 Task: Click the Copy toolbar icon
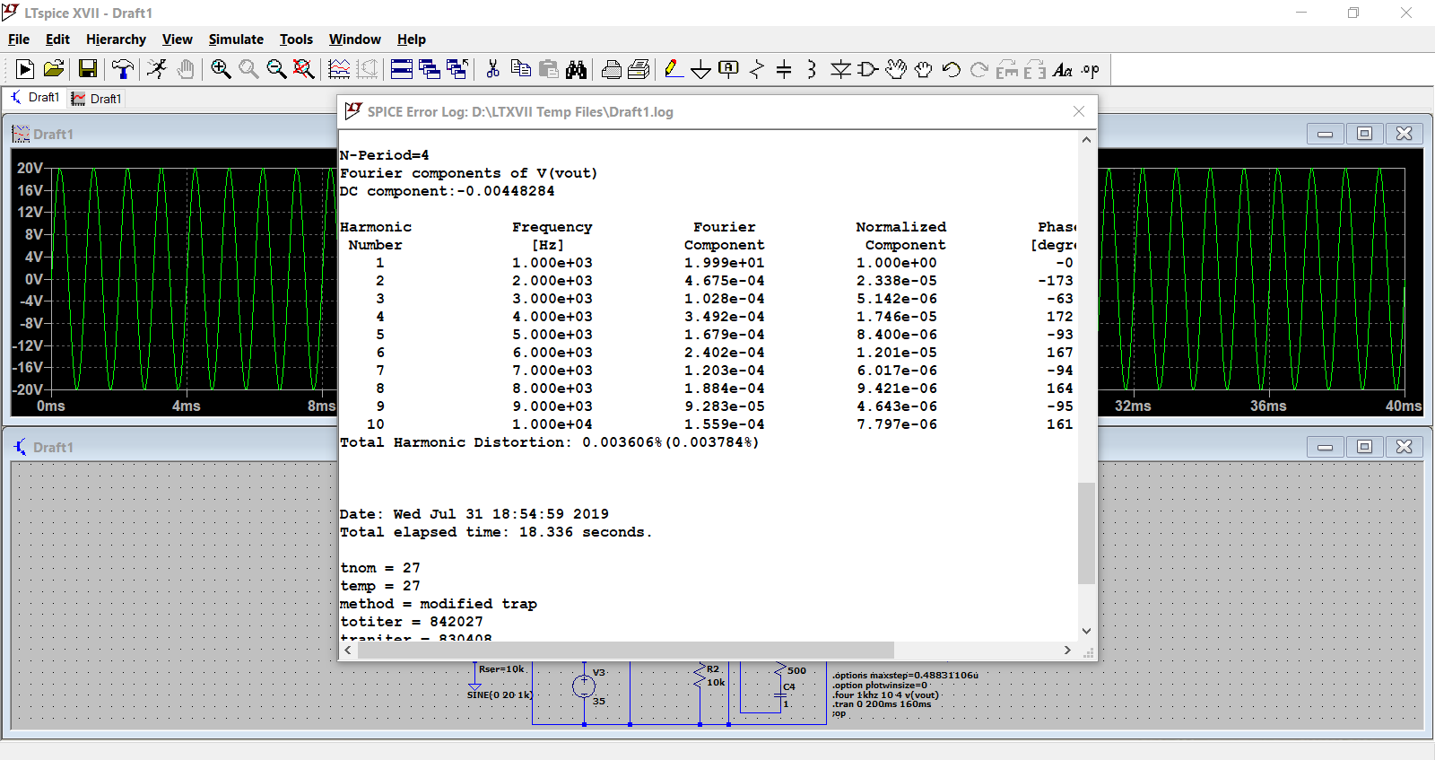tap(520, 69)
